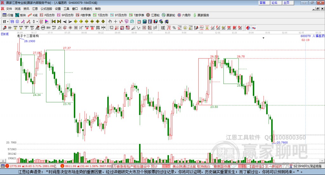Viewport: 325px width, 175px height.
Task: Open the T数字表 tool
Action: (136, 15)
